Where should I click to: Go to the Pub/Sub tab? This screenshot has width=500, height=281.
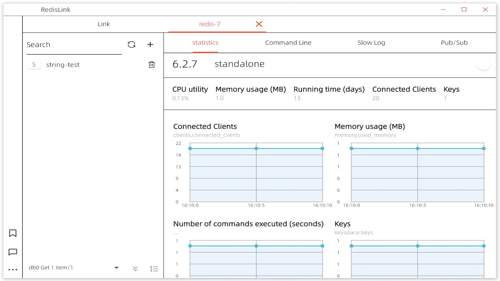(x=454, y=43)
